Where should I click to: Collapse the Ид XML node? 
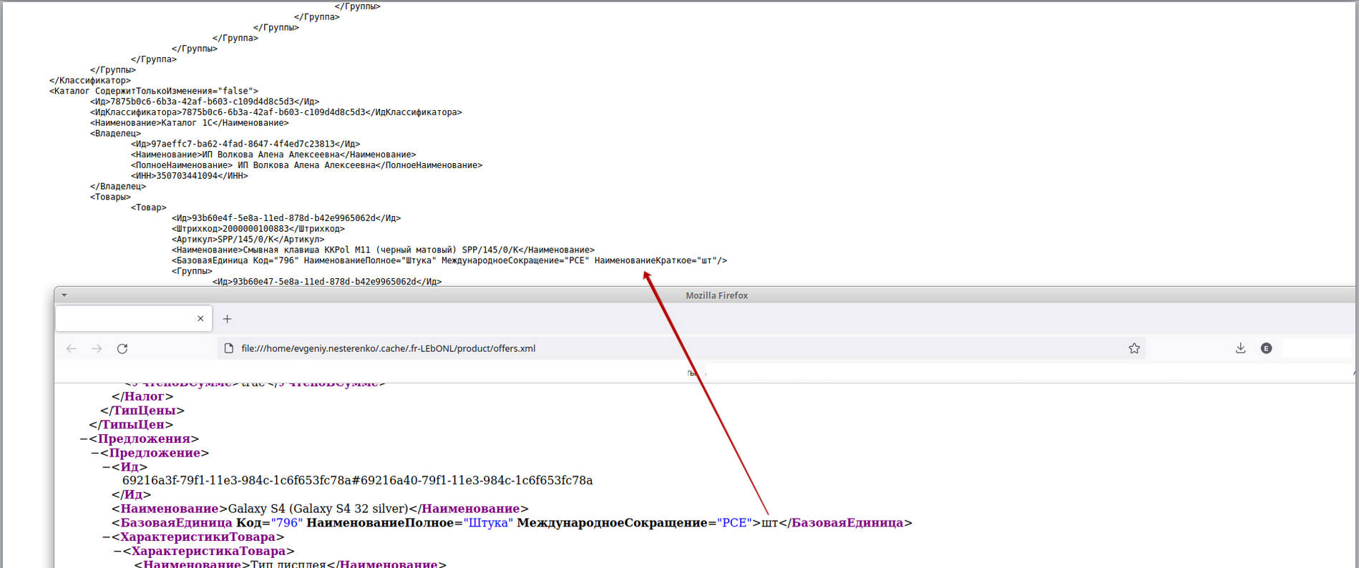[x=107, y=467]
